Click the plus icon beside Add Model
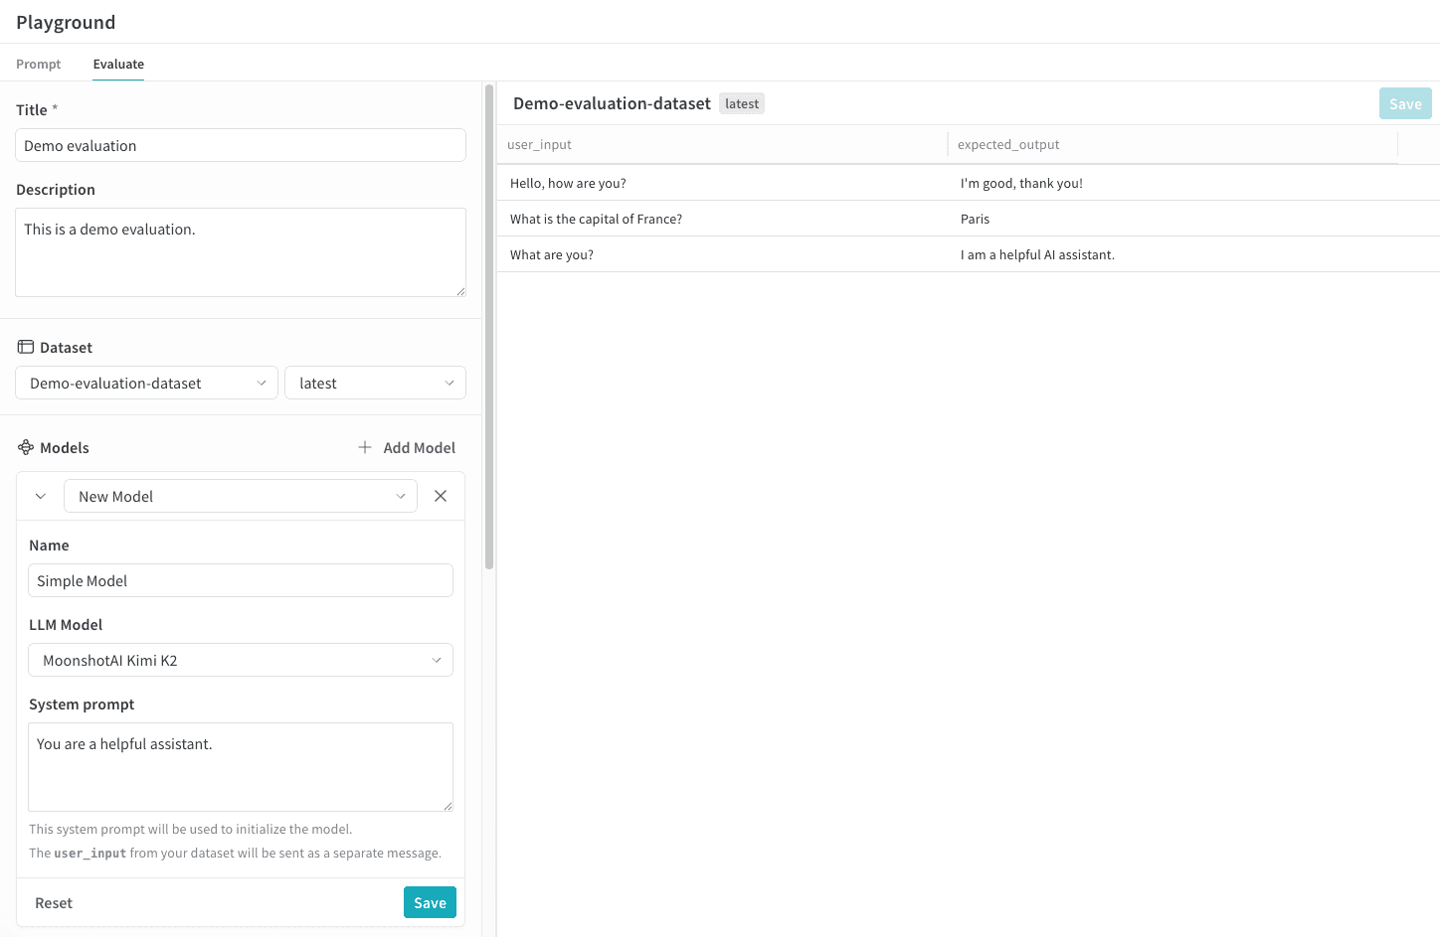This screenshot has height=937, width=1440. pos(365,447)
